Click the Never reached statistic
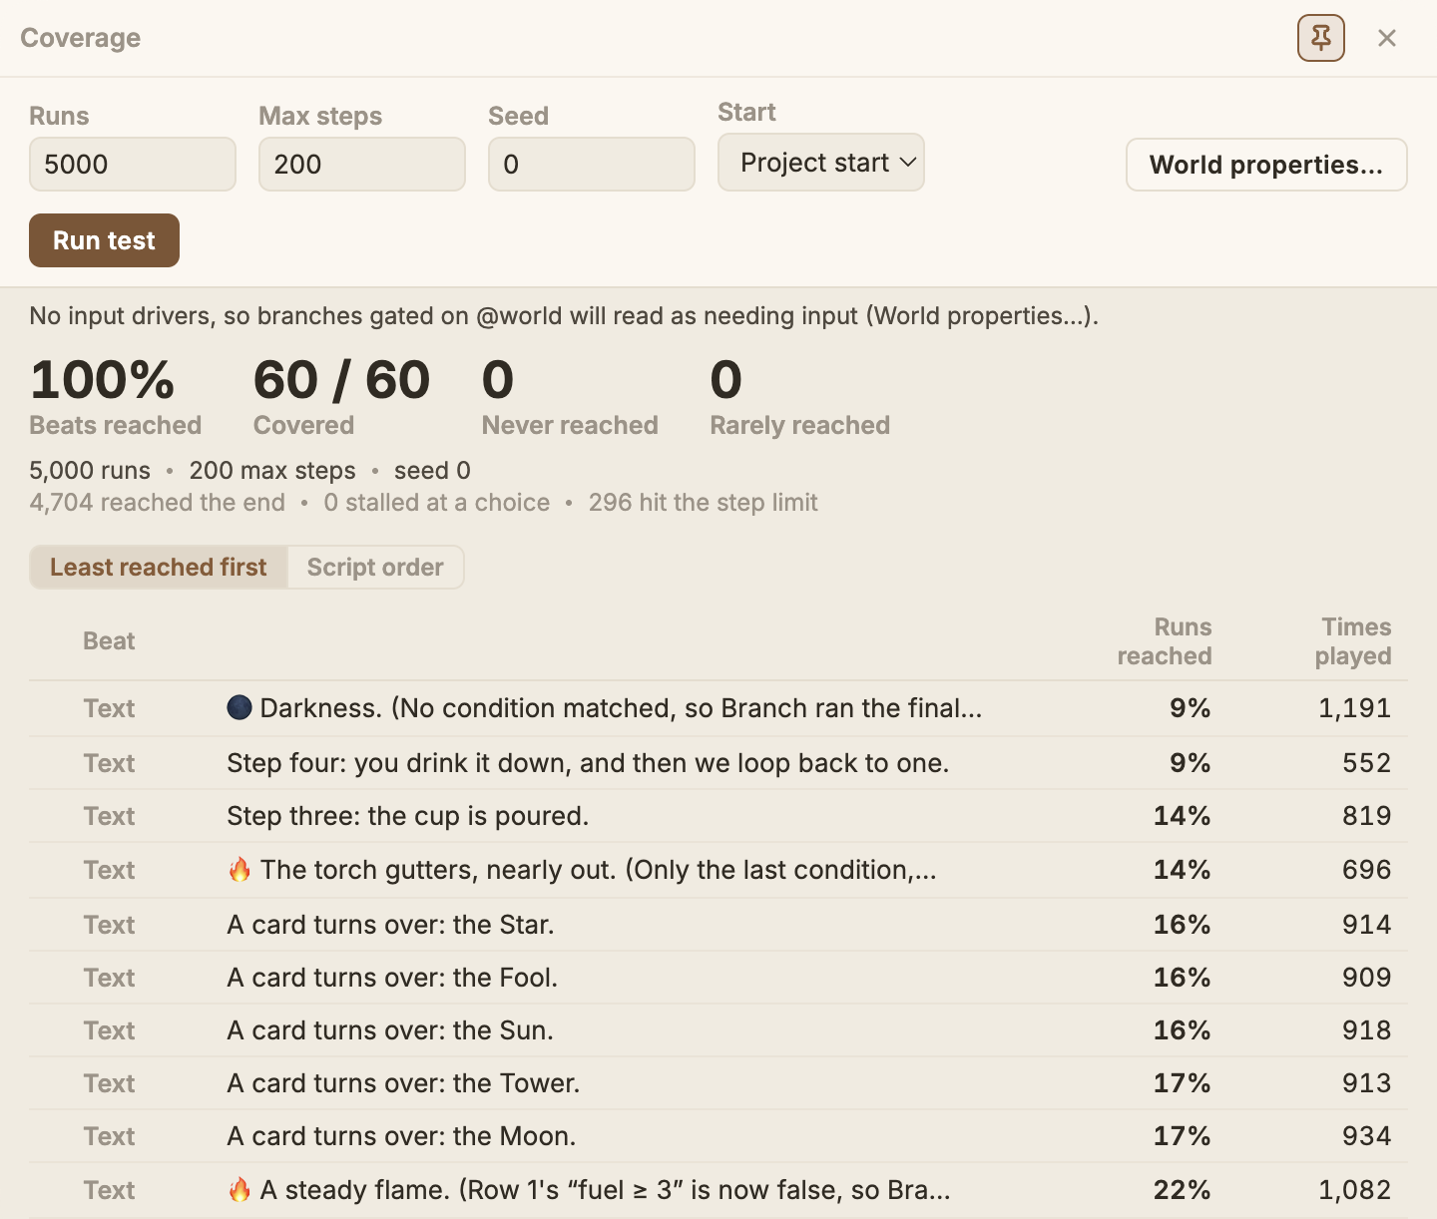1437x1219 pixels. (x=570, y=397)
